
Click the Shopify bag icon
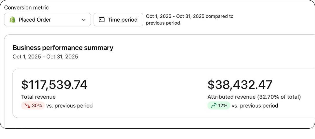12,20
